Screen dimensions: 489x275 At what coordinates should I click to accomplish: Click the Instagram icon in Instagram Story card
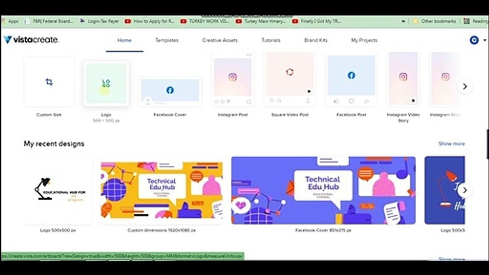[x=445, y=77]
